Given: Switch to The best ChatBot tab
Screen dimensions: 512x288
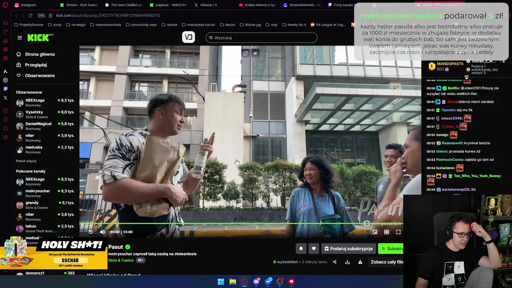Looking at the screenshot, I should pyautogui.click(x=123, y=5).
